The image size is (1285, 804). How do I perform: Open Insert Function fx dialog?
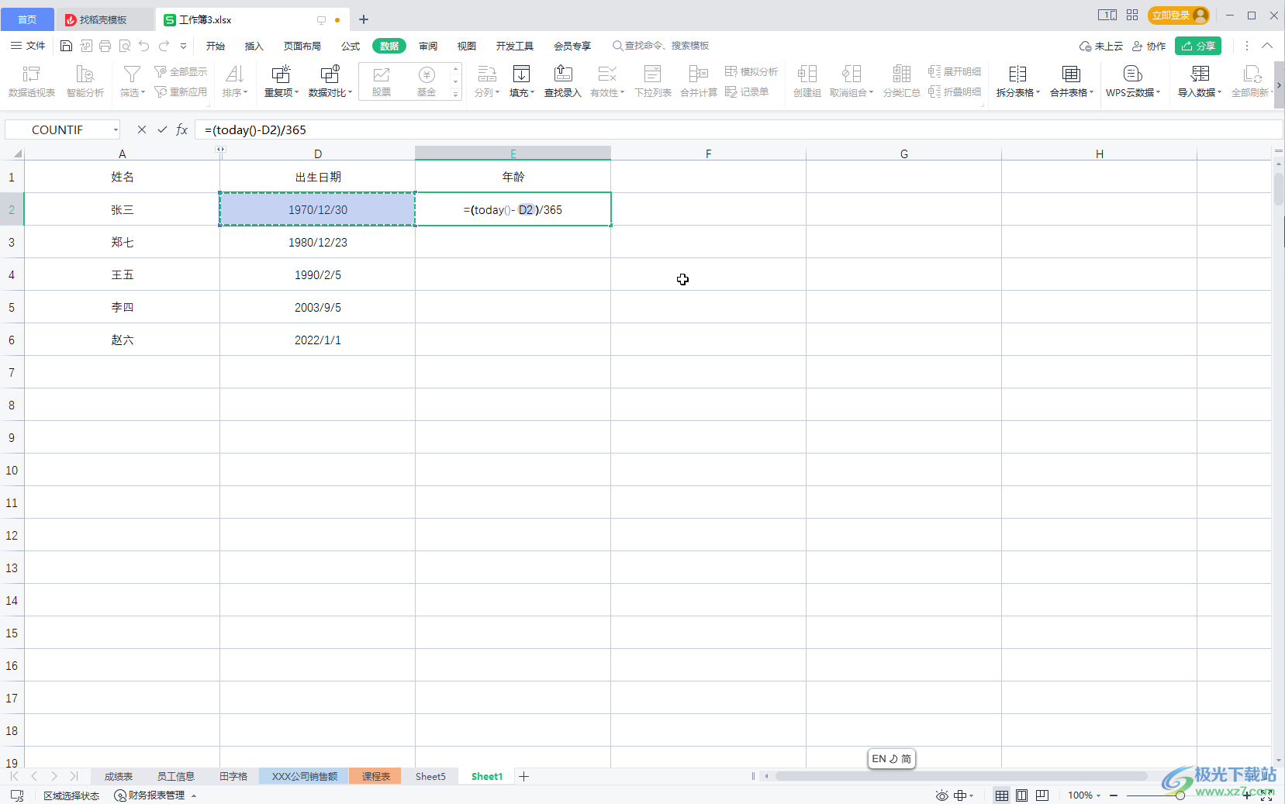182,129
